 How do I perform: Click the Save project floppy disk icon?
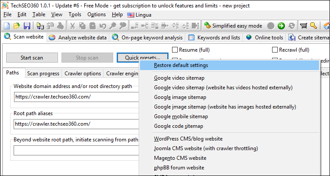tap(27, 26)
